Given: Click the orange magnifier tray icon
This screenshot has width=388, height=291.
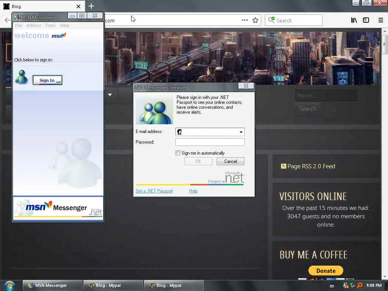Looking at the screenshot, I should [360, 286].
